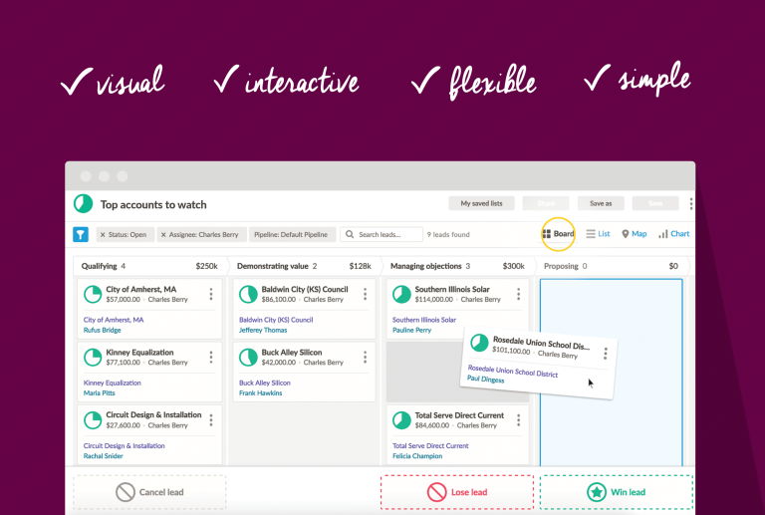
Task: Click the search magnifier icon
Action: 350,234
